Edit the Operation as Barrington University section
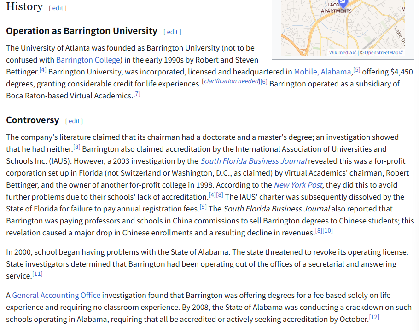Viewport: 419px width, 331px height. tap(172, 32)
